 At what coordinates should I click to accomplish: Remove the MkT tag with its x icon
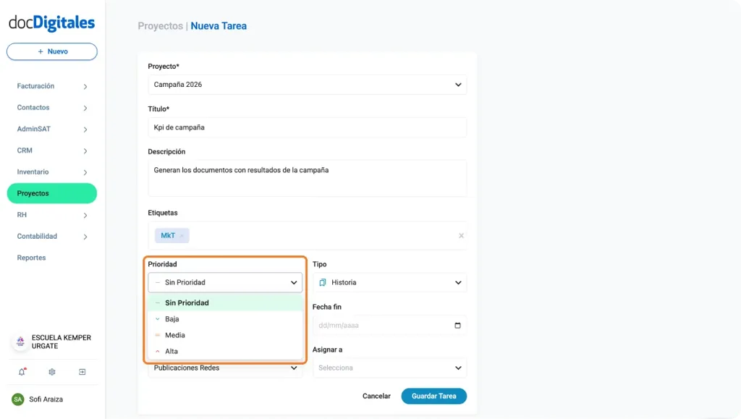click(x=182, y=235)
